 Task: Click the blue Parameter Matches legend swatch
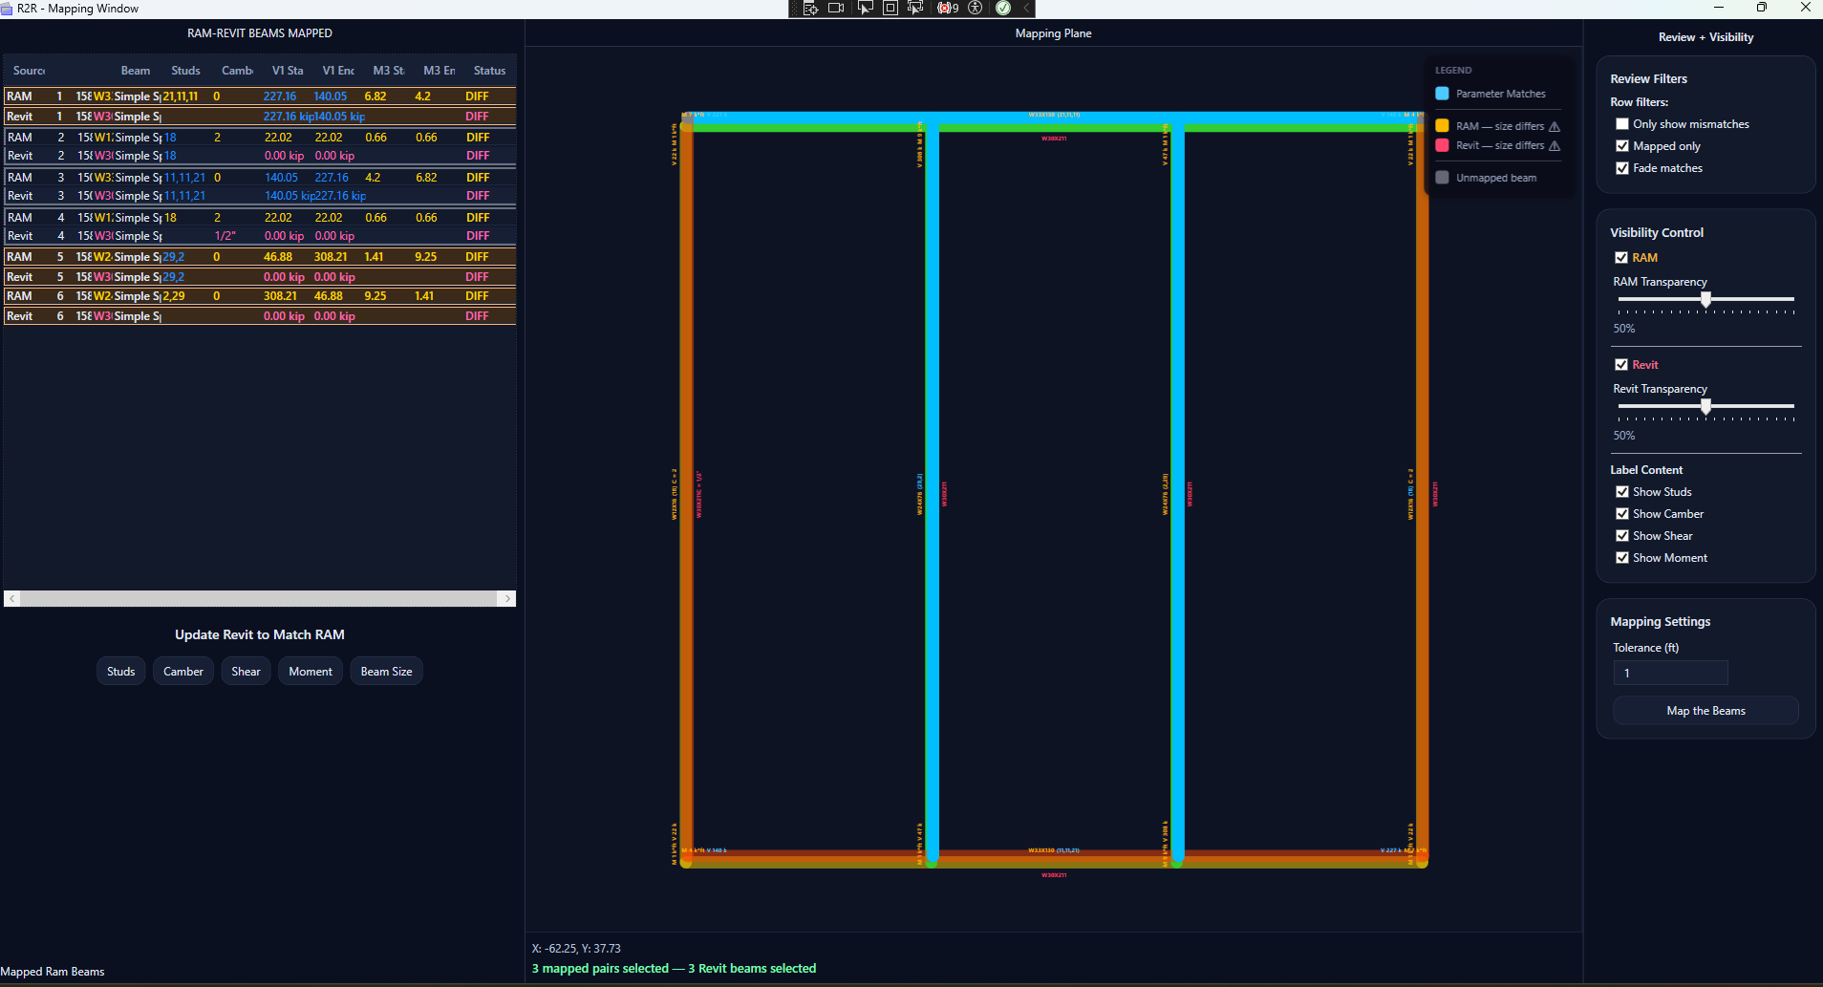pos(1442,94)
